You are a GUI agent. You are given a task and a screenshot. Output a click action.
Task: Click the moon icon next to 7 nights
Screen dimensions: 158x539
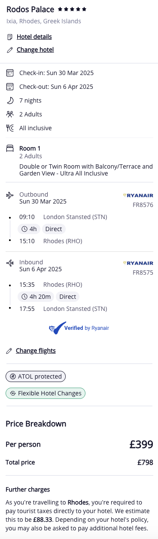(x=10, y=100)
